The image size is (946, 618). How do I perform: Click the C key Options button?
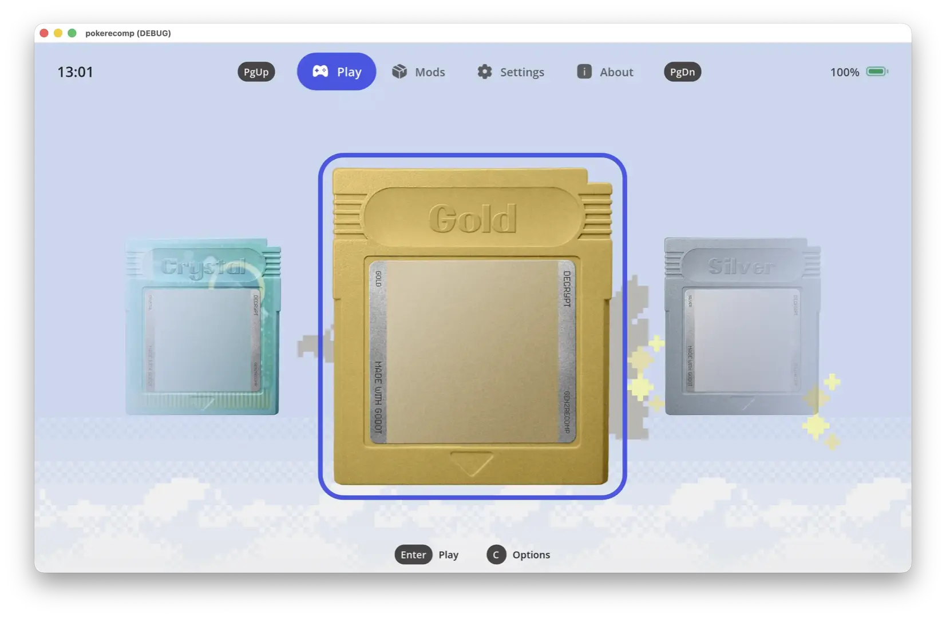(518, 554)
